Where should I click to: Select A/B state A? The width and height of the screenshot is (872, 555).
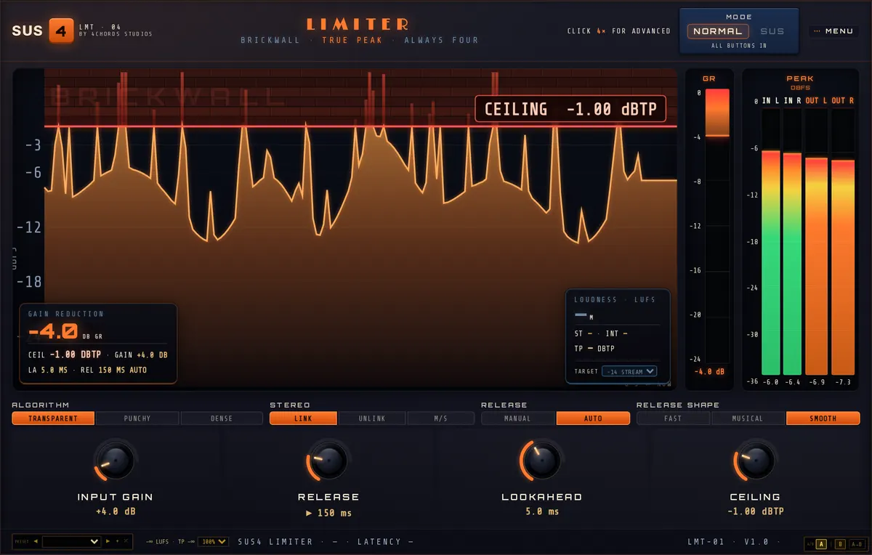(821, 544)
